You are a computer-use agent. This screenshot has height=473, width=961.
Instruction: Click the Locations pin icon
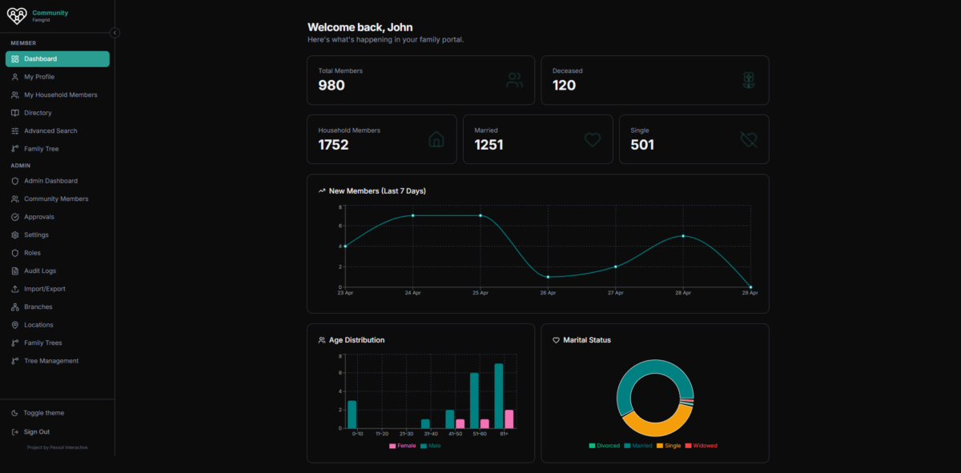pos(15,325)
